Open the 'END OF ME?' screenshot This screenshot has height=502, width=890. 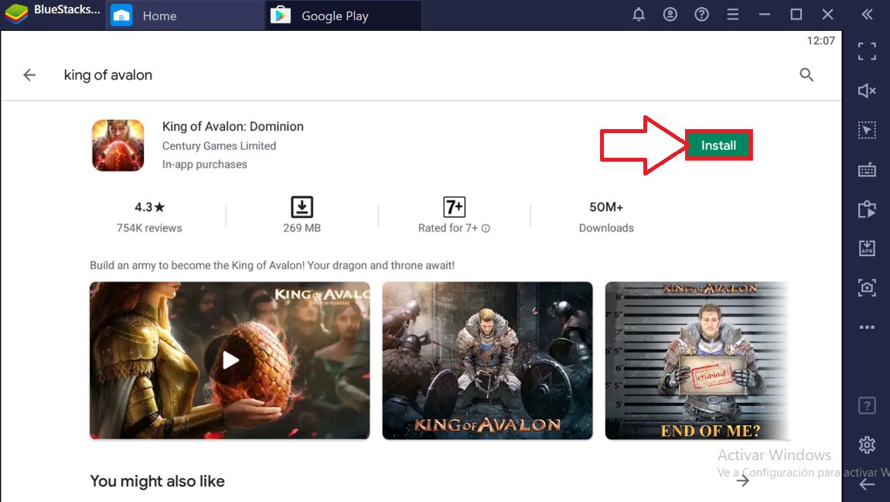697,360
